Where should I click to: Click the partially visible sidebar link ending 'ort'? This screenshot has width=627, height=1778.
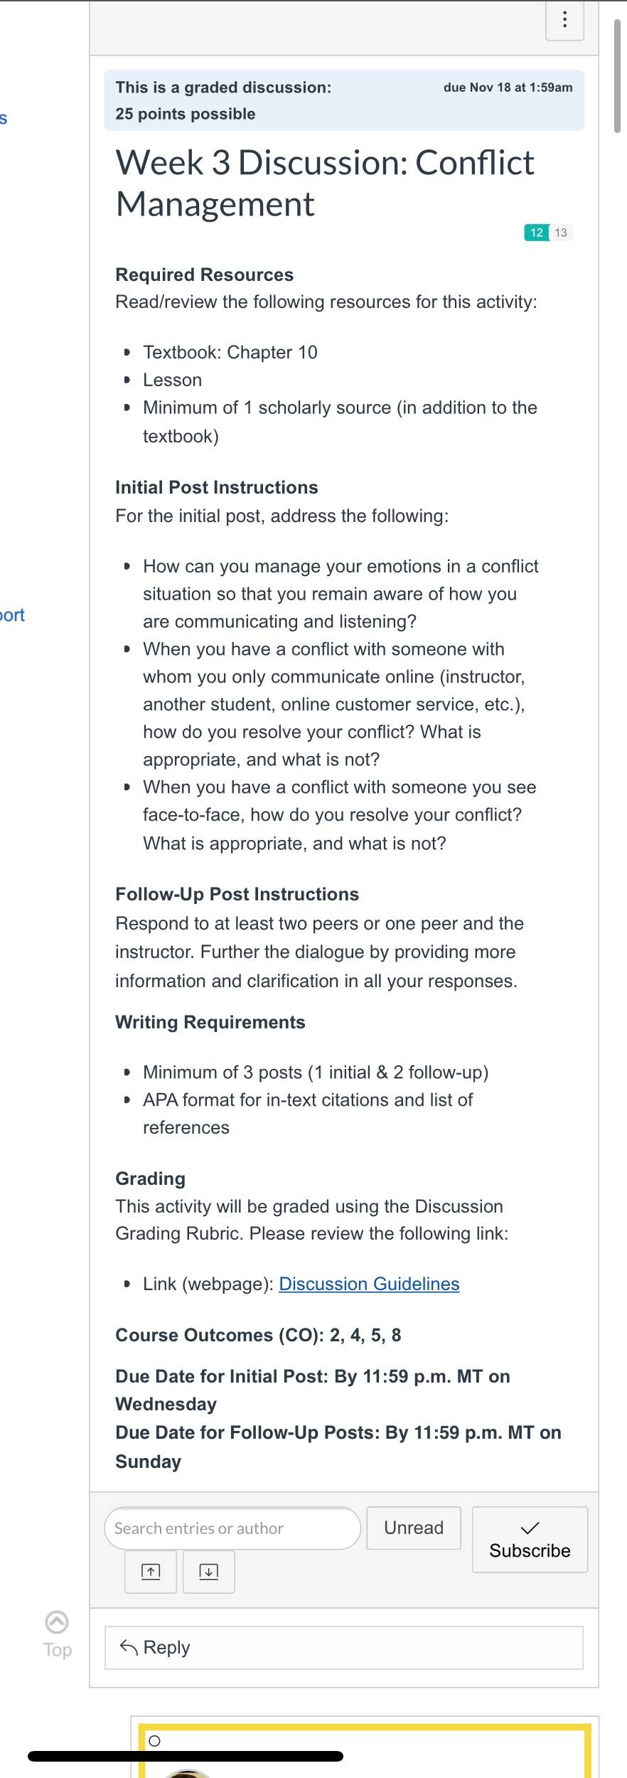point(12,615)
